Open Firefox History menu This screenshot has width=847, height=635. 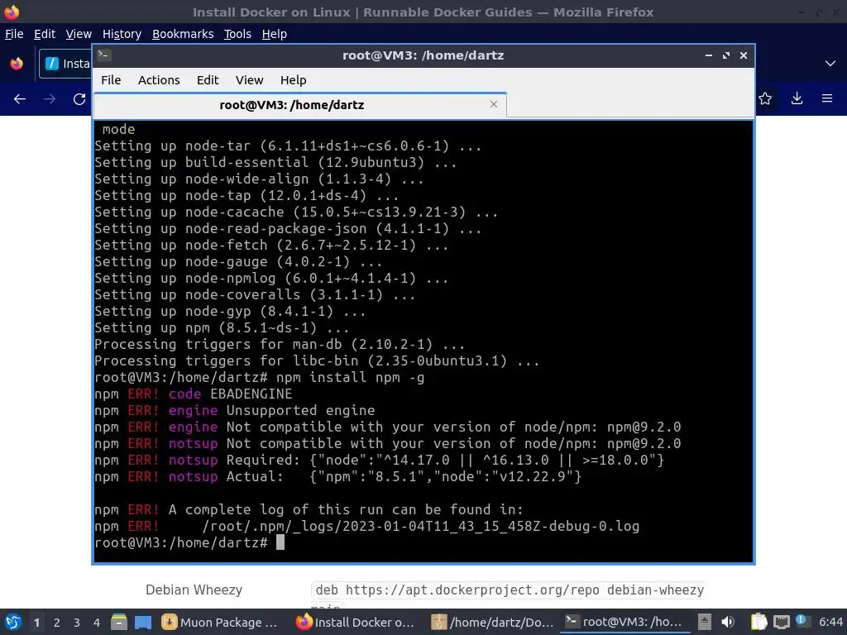(122, 34)
